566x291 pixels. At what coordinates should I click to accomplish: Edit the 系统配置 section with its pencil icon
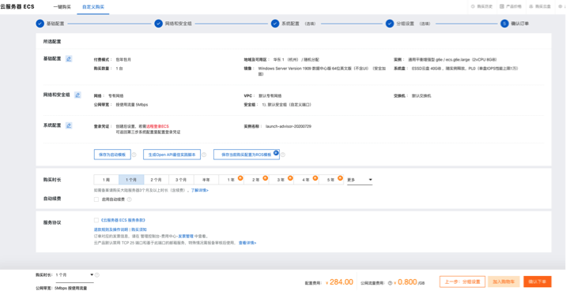click(x=69, y=125)
